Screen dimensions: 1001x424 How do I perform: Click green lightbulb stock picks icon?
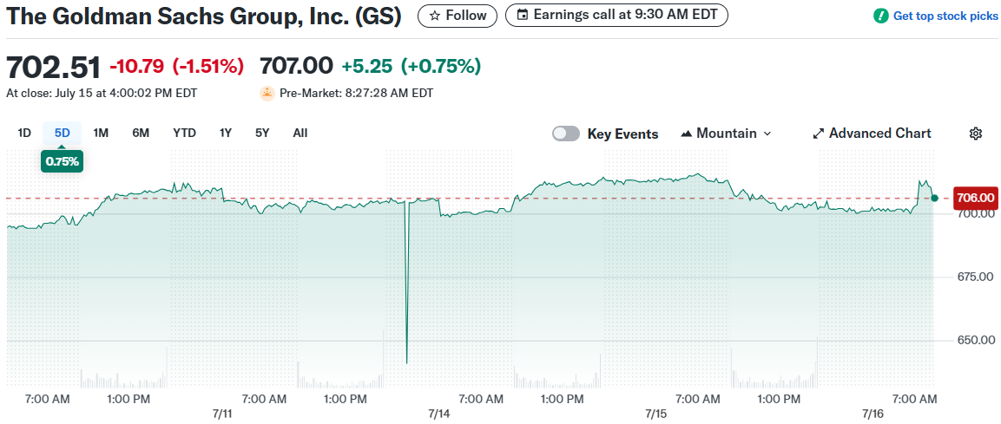click(881, 16)
